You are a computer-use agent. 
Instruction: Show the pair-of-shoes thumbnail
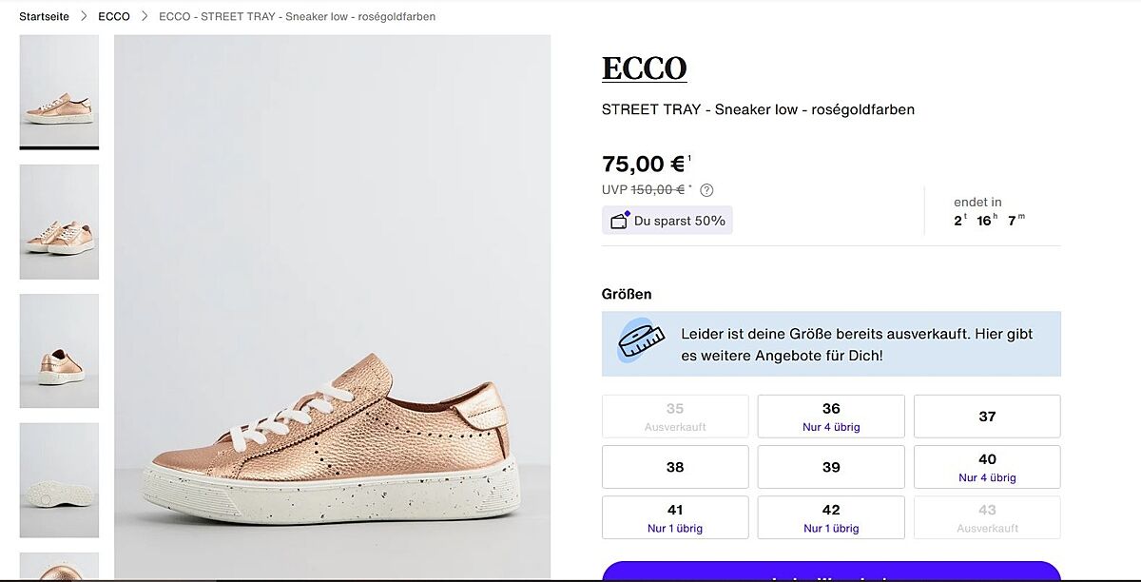[59, 222]
